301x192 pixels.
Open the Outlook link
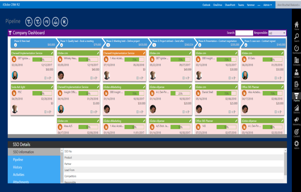pyautogui.click(x=206, y=5)
